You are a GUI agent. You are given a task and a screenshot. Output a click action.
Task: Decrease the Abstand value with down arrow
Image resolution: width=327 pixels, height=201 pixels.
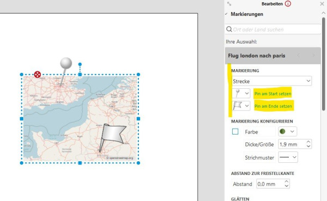tap(287, 186)
